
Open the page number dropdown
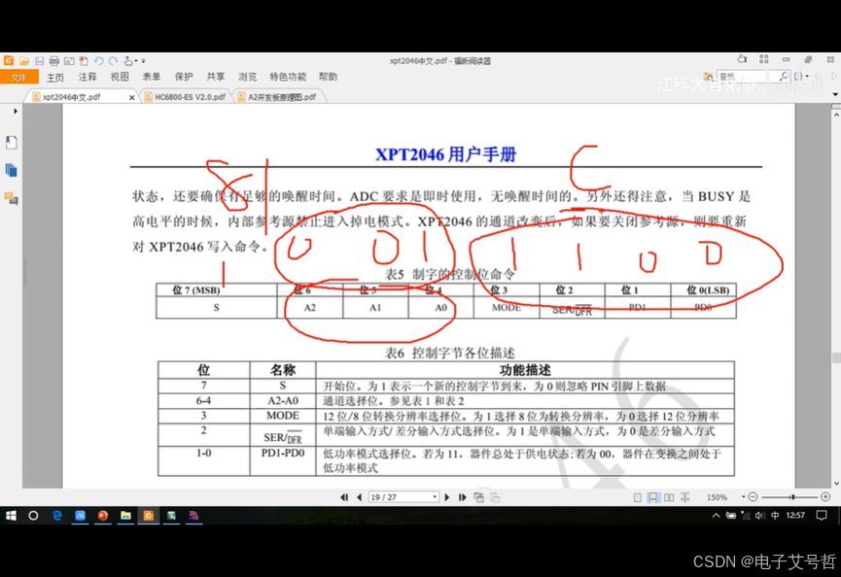[x=435, y=497]
